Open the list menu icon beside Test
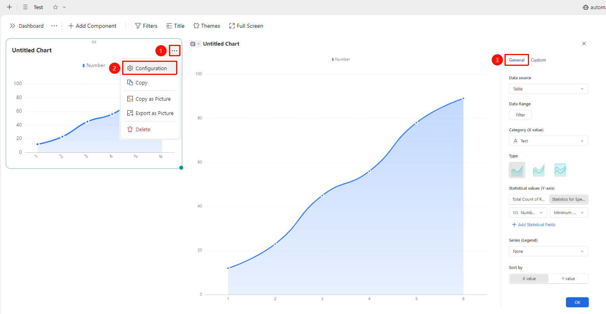This screenshot has height=314, width=606. pos(25,7)
